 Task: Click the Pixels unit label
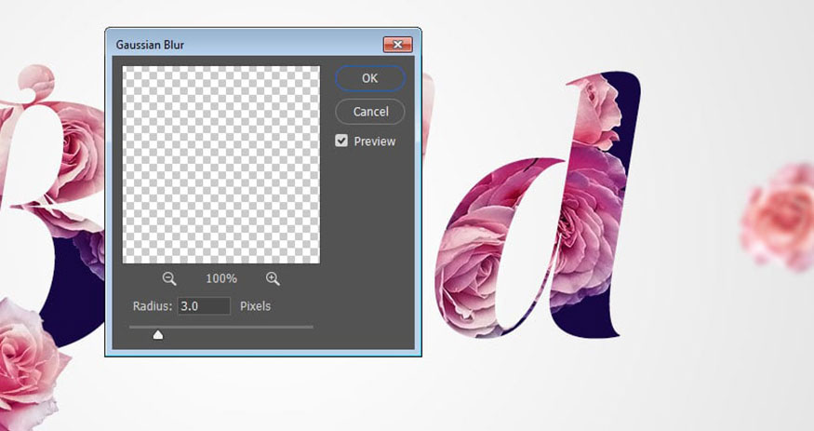tap(256, 306)
